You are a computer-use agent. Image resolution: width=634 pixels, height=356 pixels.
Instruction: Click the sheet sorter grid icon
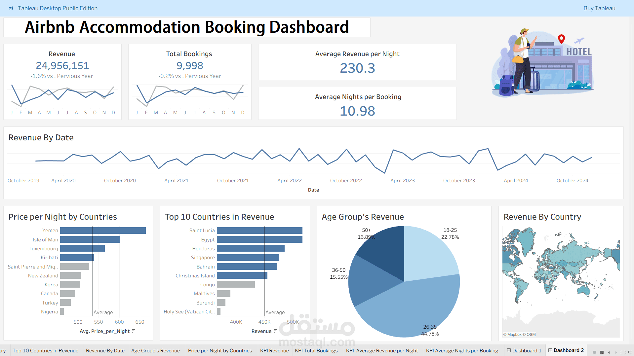pos(602,352)
